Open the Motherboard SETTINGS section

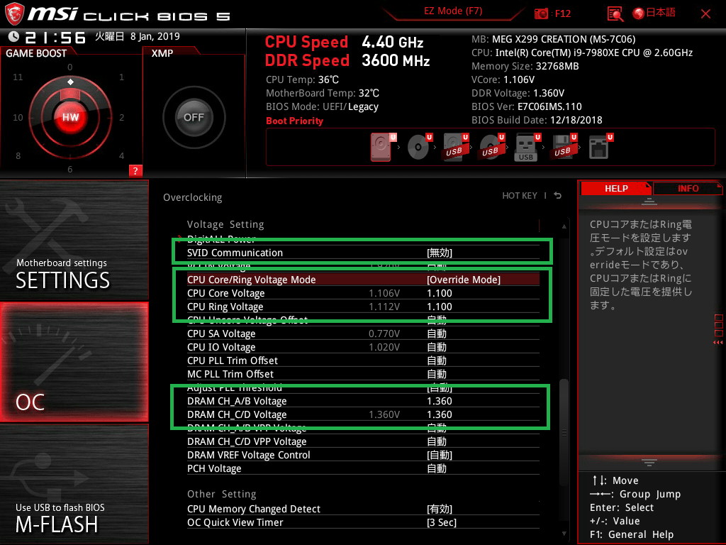click(74, 241)
